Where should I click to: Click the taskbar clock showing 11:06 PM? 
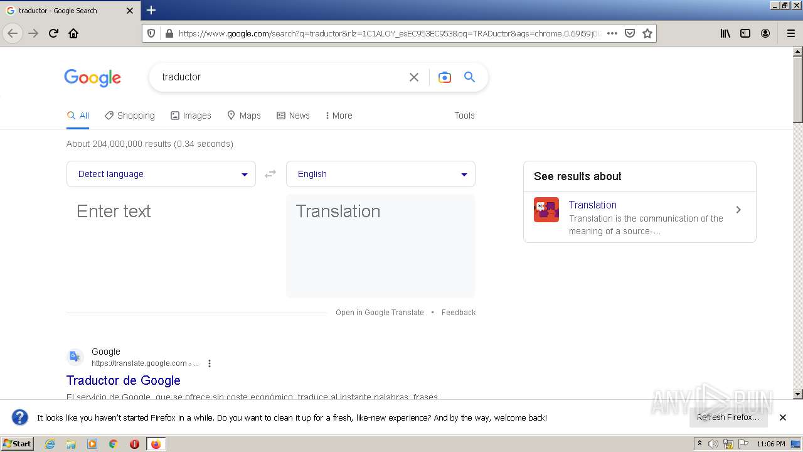point(770,444)
